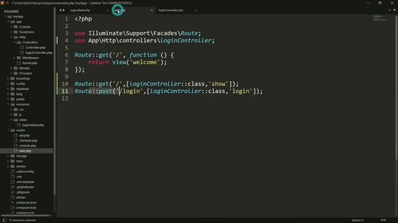Click the channels.php file icon
Viewport: 398px width, 223px height.
click(x=16, y=141)
